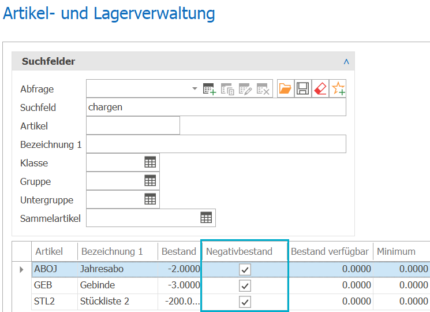Click the copy query icon
Screen dimensions: 430x312
tap(227, 89)
